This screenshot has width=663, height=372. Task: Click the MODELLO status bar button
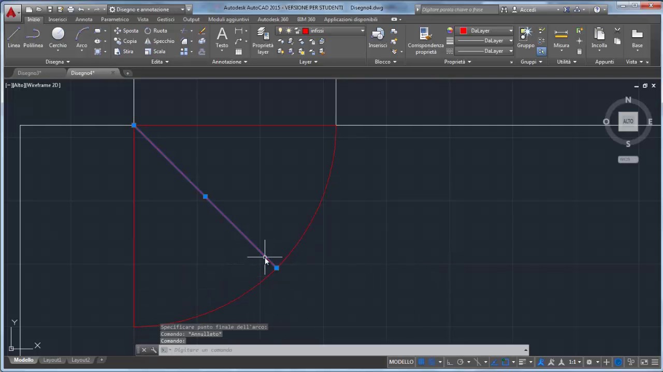pos(401,362)
